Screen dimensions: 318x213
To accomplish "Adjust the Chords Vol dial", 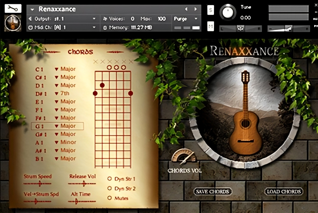I will (184, 156).
